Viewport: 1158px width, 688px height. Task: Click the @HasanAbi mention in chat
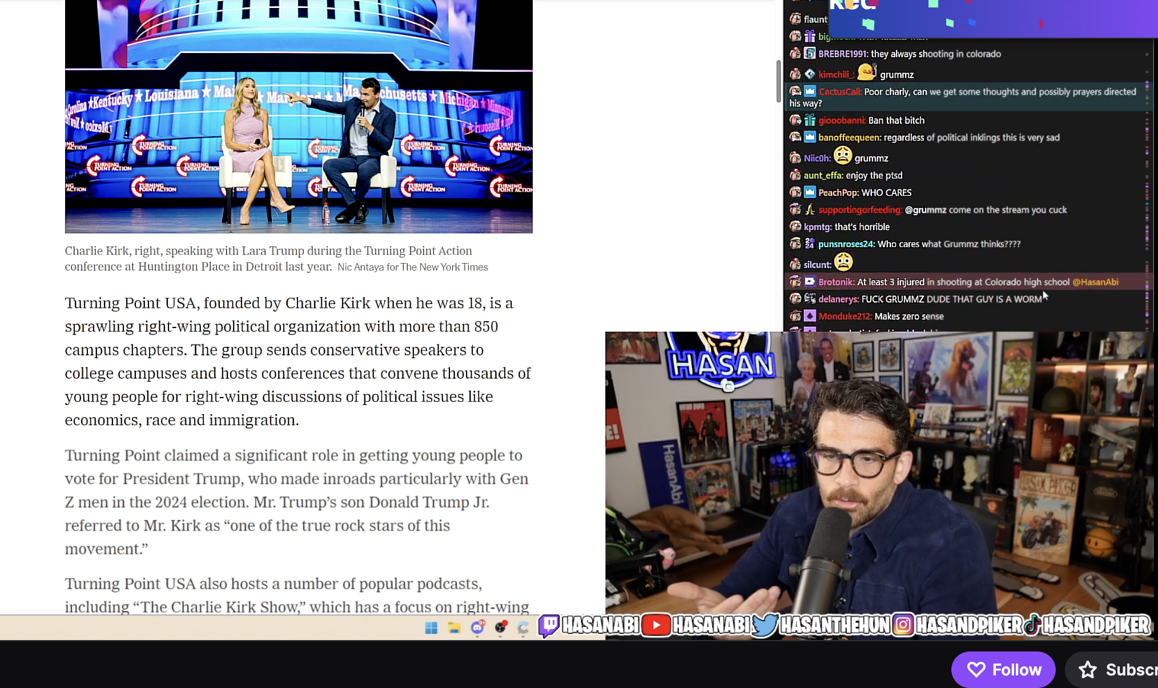(x=1095, y=282)
